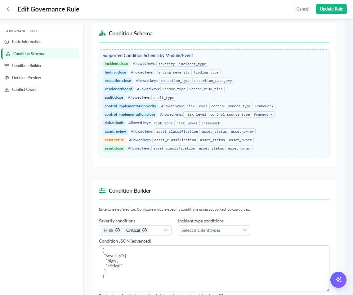The image size is (353, 295).
Task: Click the audit_type key chip
Action: pyautogui.click(x=164, y=98)
